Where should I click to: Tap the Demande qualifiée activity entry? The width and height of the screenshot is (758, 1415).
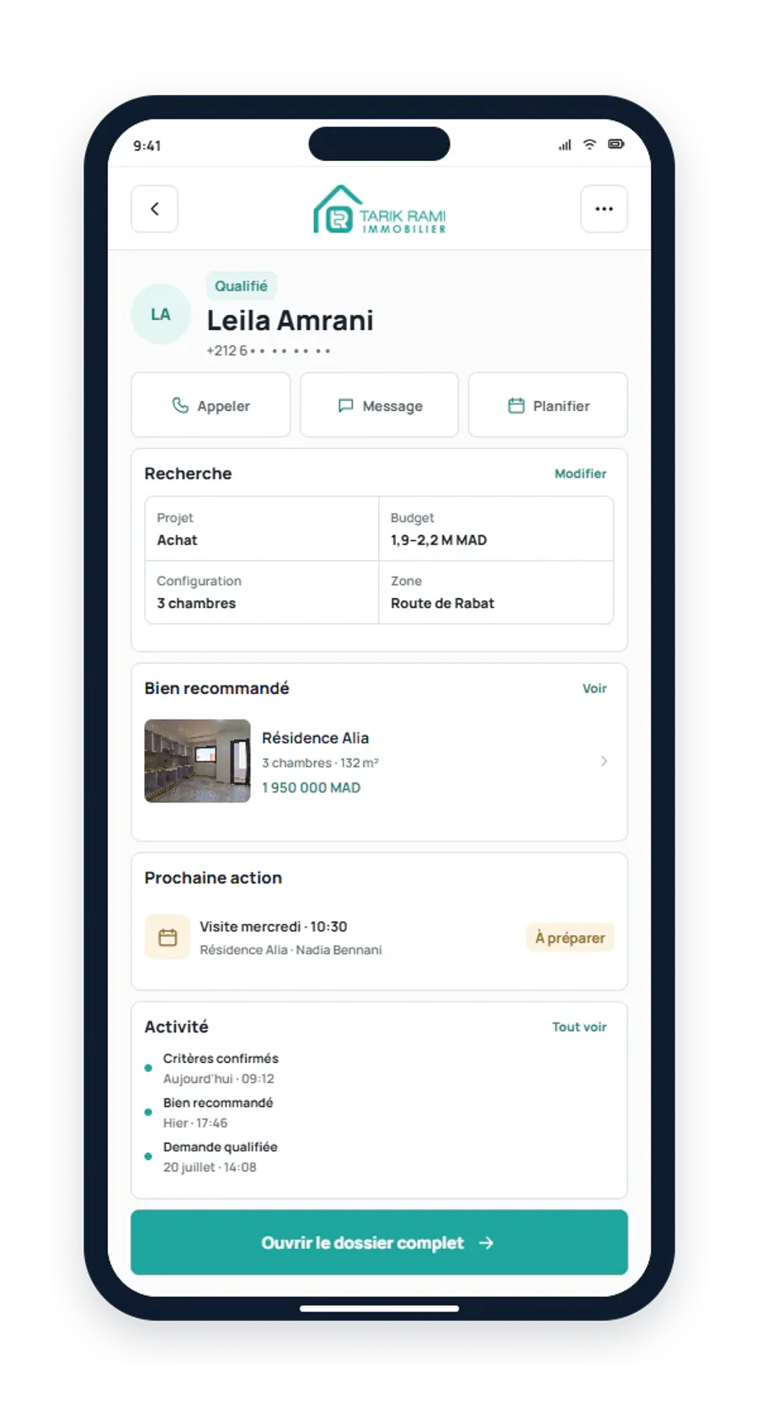point(220,1156)
